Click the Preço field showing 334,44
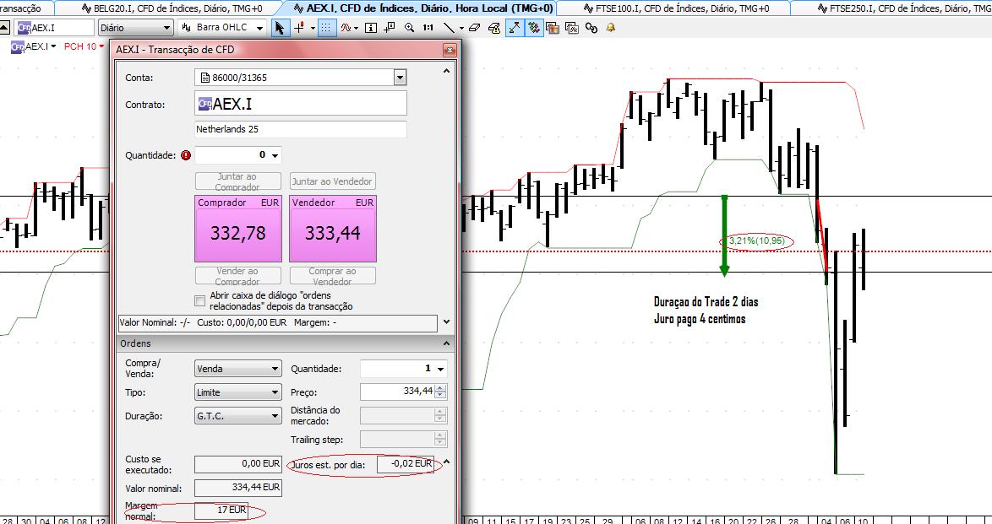This screenshot has width=992, height=524. coord(398,392)
